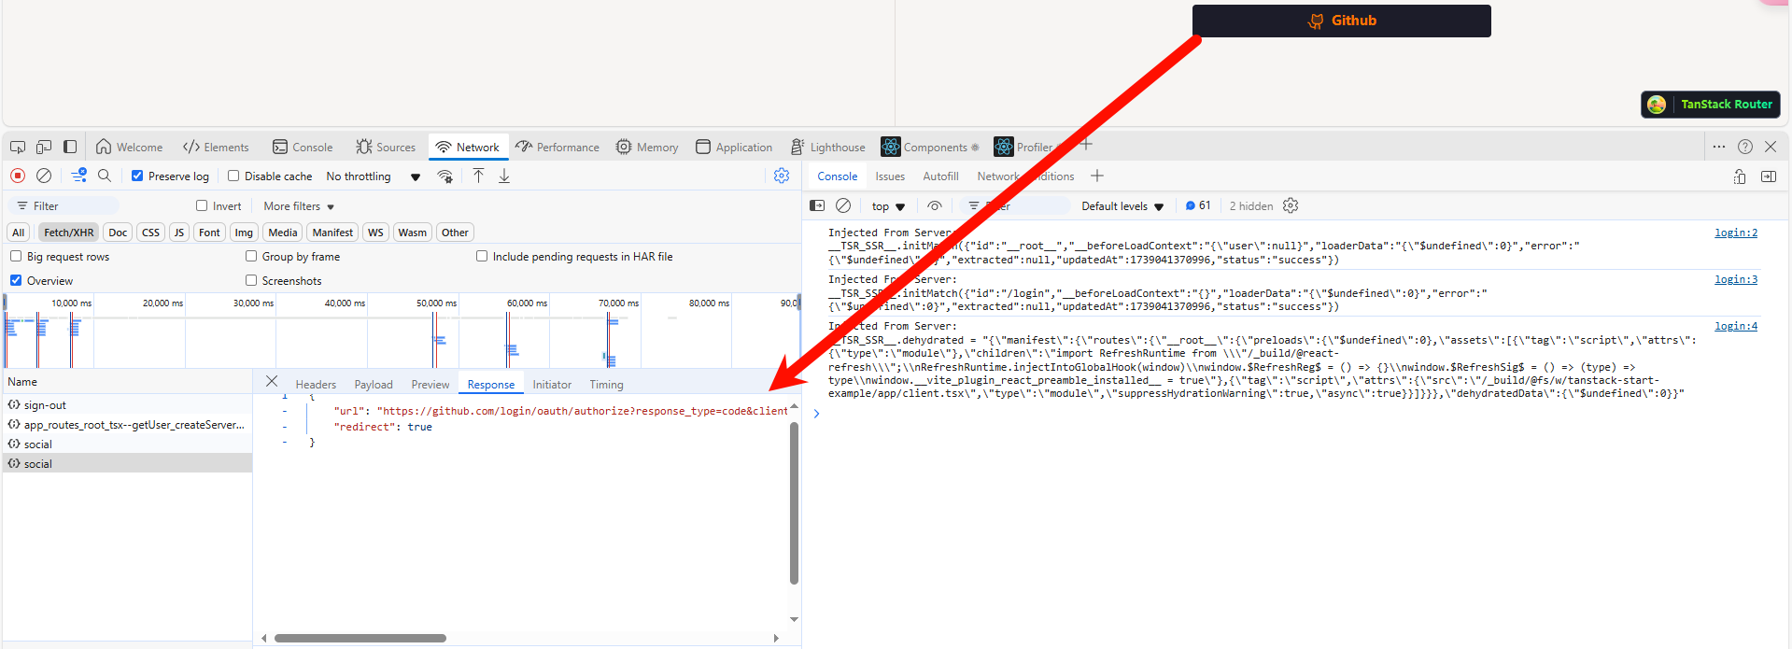Show console sidebar icon
1792x649 pixels.
click(817, 205)
